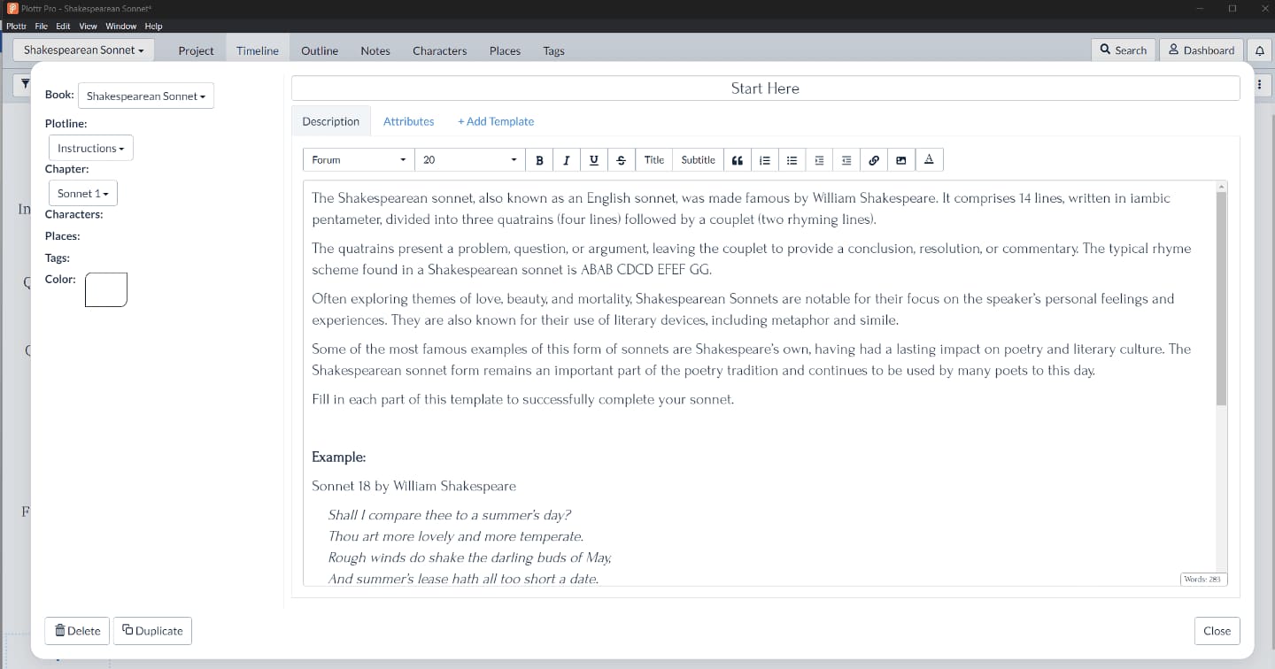Open the Dashboard
The height and width of the screenshot is (669, 1275).
tap(1202, 50)
